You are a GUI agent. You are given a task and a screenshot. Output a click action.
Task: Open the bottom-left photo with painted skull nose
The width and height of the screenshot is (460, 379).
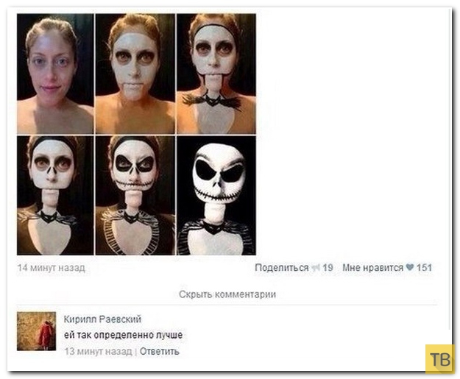[x=55, y=195]
